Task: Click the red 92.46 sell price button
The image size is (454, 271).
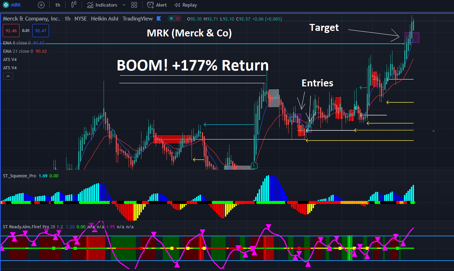Action: coord(10,31)
